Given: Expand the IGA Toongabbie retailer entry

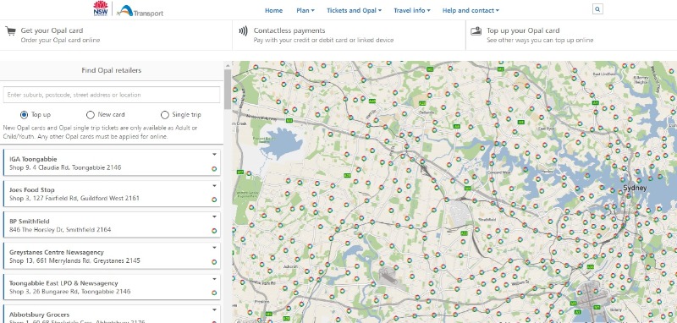Looking at the screenshot, I should (214, 155).
